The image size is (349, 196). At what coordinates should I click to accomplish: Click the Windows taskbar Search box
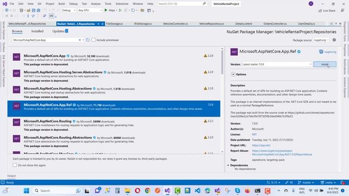[x=56, y=191]
